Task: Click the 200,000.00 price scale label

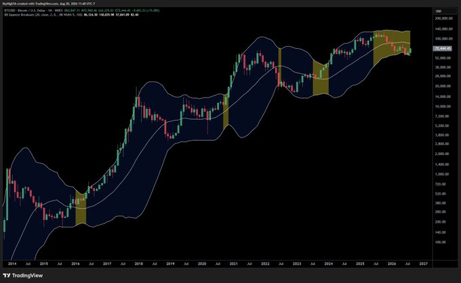Action: pos(444,18)
